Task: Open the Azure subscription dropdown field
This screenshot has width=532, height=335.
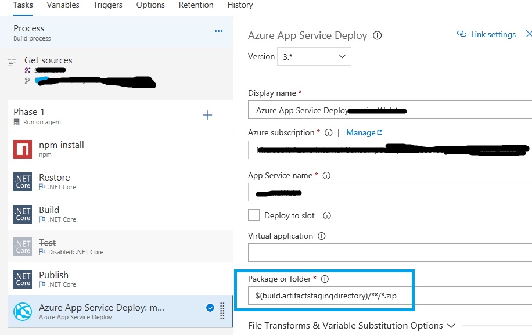Action: (x=389, y=150)
